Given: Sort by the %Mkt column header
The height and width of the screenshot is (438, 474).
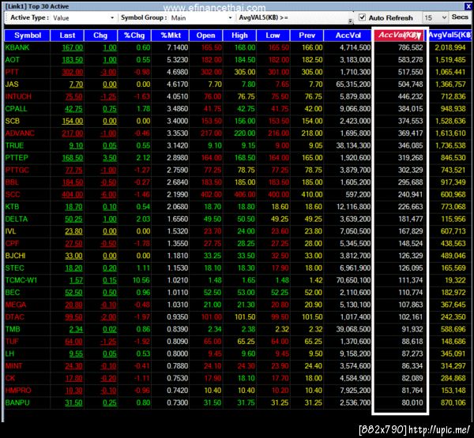Looking at the screenshot, I should pyautogui.click(x=170, y=36).
